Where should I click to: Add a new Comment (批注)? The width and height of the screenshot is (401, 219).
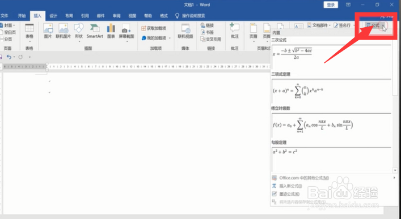(x=234, y=31)
